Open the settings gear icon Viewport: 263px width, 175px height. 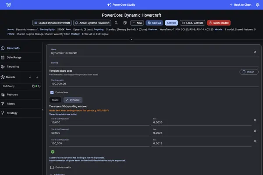[257, 5]
